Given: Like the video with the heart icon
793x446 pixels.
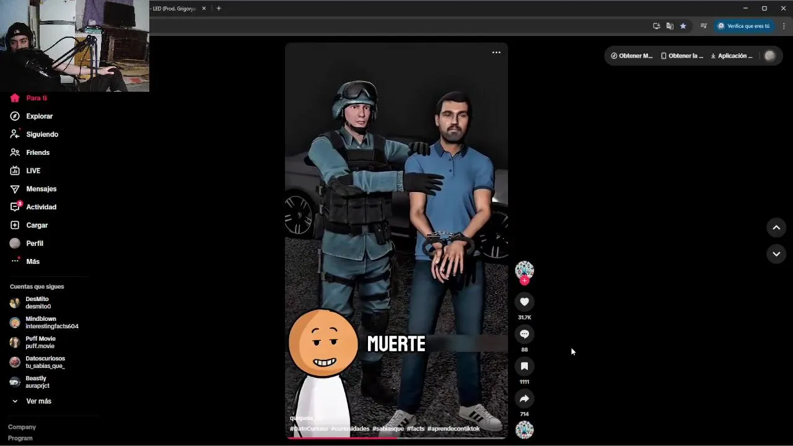Looking at the screenshot, I should 524,302.
